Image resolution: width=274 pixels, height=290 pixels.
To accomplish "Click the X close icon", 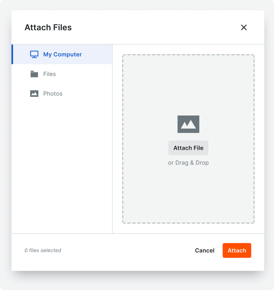I will 244,27.
